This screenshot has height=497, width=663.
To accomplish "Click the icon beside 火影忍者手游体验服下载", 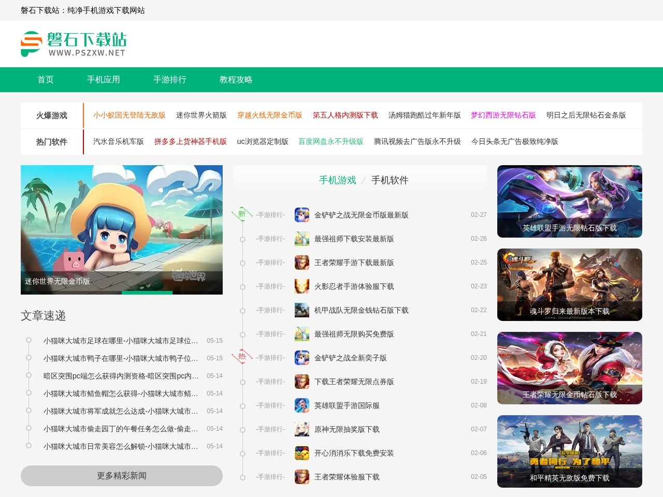I will (302, 286).
